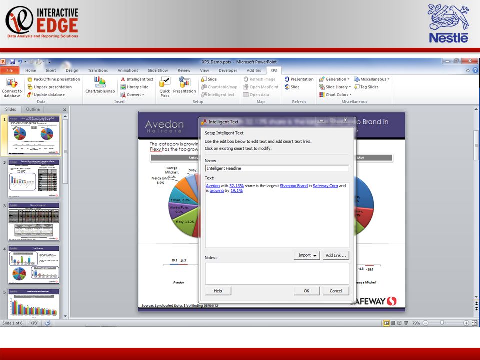Fit slide to window icon
Screen dimensions: 480x360
[x=474, y=323]
